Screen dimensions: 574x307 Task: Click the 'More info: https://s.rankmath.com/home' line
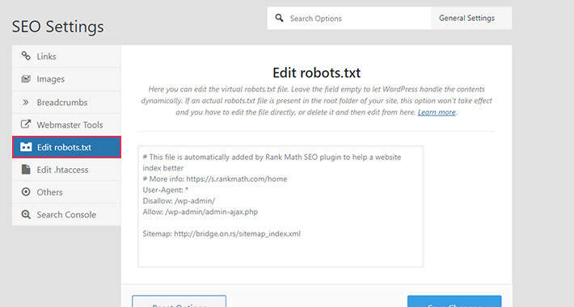[x=215, y=179]
